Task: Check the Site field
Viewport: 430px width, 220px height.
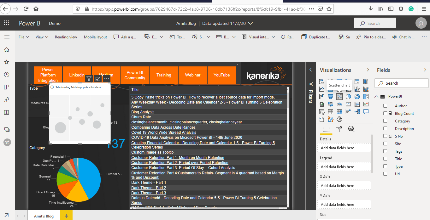Action: coord(385,144)
